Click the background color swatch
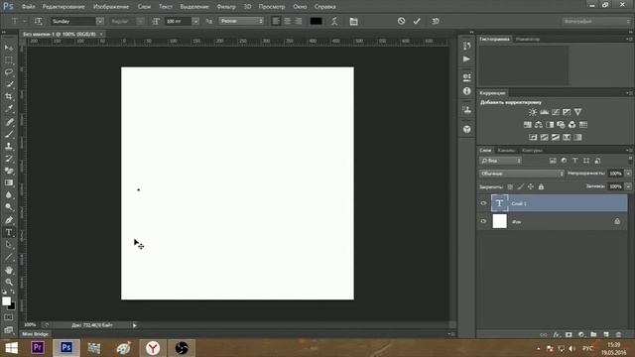The height and width of the screenshot is (357, 635). tap(13, 307)
